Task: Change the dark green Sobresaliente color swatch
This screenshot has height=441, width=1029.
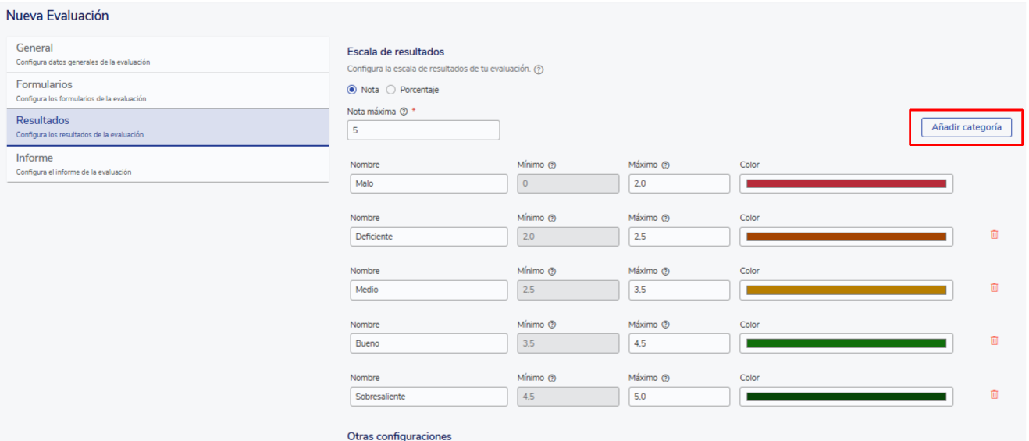Action: (846, 397)
